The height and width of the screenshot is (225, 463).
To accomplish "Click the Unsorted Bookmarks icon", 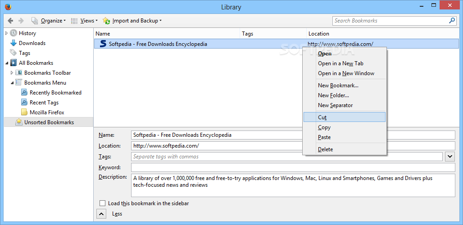I will 19,122.
